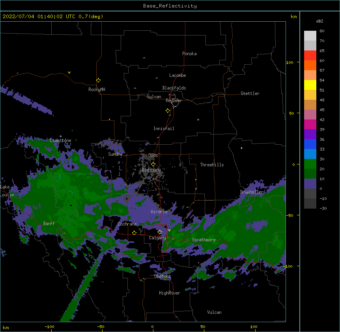The width and height of the screenshot is (340, 332).
Task: Click the ThreeHills label
Action: point(212,165)
